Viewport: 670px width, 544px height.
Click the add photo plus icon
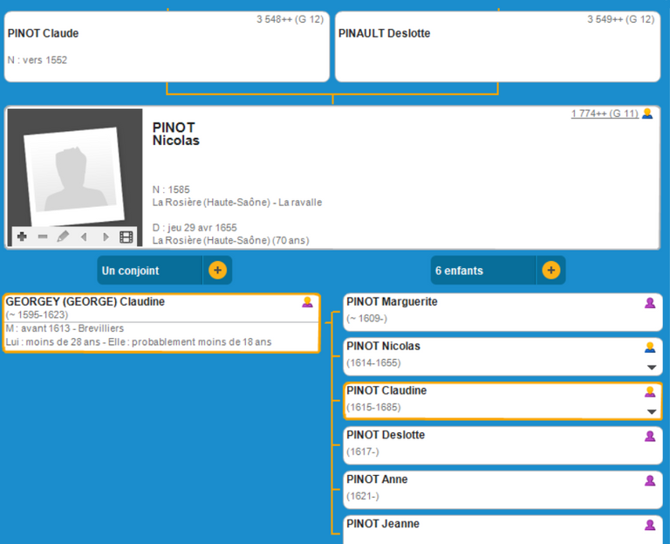22,237
